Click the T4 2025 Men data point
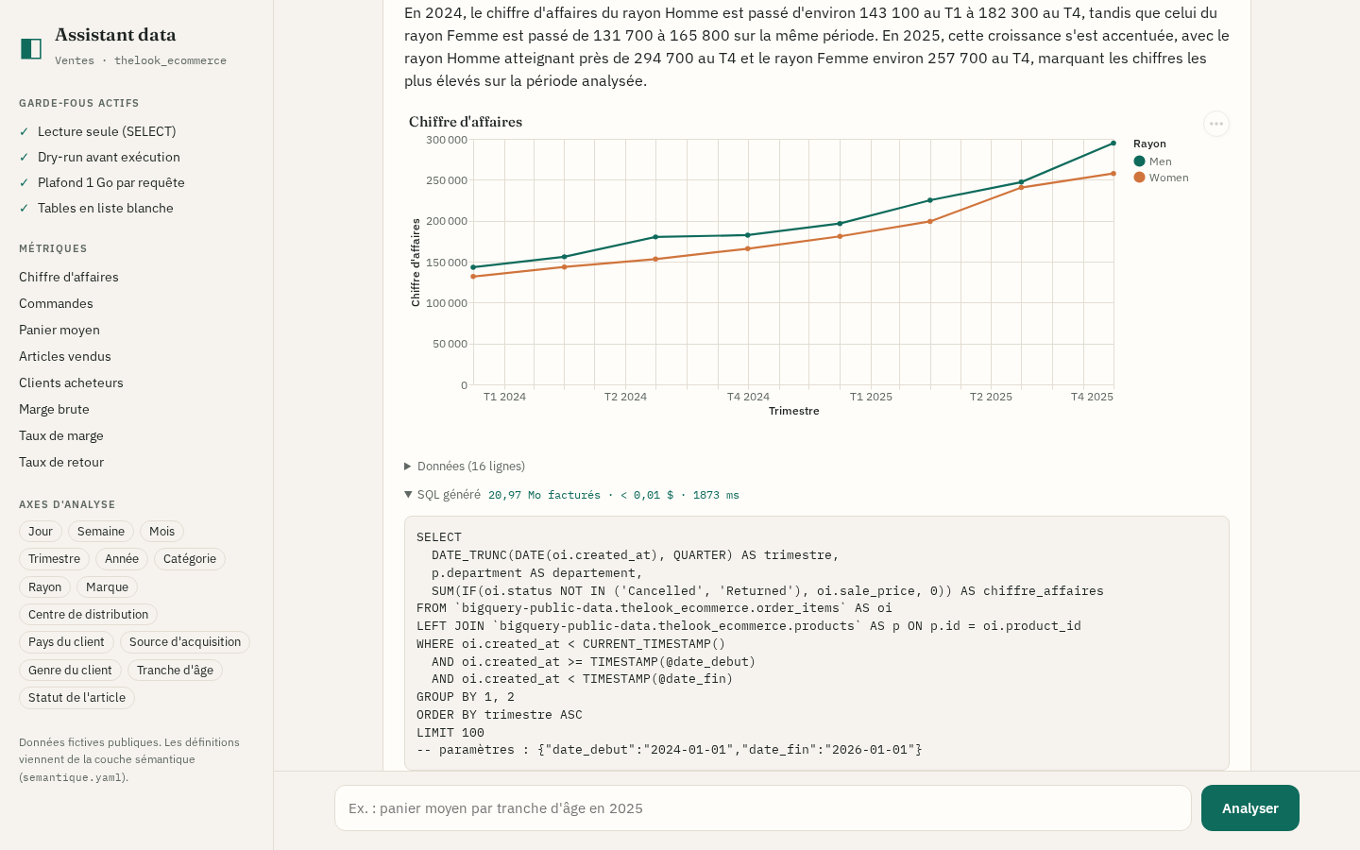Image resolution: width=1360 pixels, height=850 pixels. 1113,144
